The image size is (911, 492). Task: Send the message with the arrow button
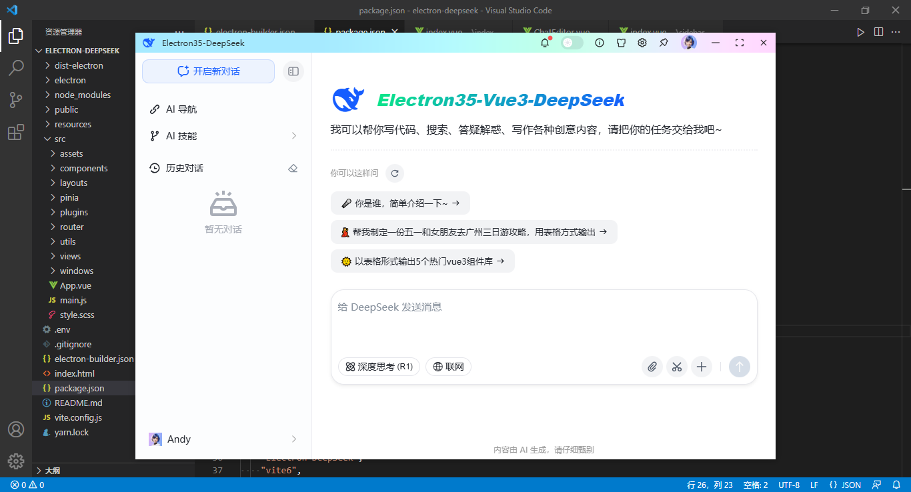pos(740,367)
